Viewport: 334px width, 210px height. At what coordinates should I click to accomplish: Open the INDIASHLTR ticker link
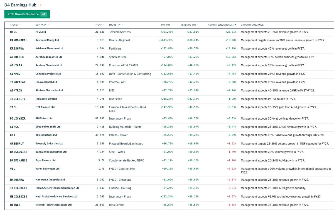pyautogui.click(x=19, y=188)
